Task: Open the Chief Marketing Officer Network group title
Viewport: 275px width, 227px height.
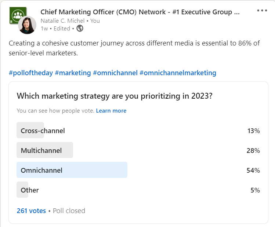Action: [x=140, y=12]
